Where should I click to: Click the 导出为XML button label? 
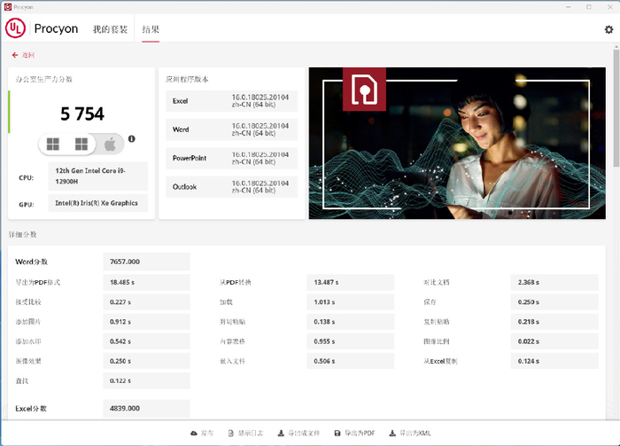click(415, 434)
